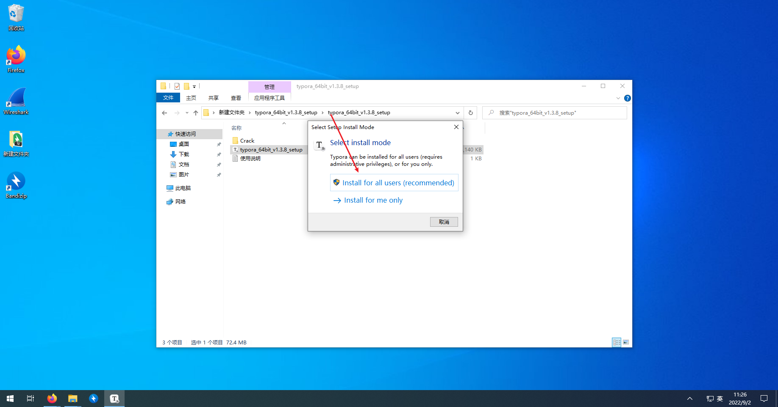The image size is (778, 407).
Task: Sort files by the 名称 column header
Action: pyautogui.click(x=236, y=128)
